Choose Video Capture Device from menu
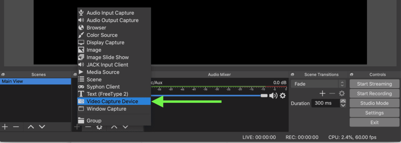This screenshot has width=401, height=143. coord(114,101)
